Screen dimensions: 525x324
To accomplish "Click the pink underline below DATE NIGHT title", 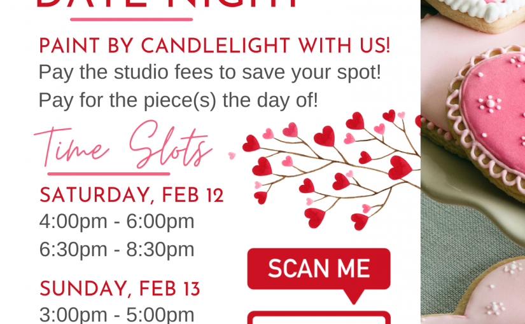I will 132,20.
